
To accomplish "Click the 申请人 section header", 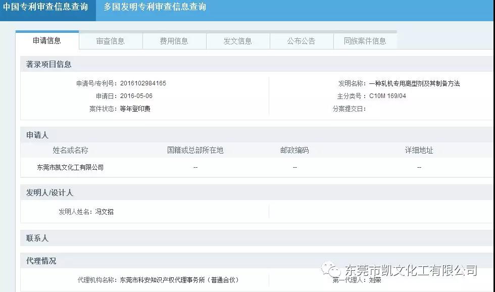I will 257,135.
